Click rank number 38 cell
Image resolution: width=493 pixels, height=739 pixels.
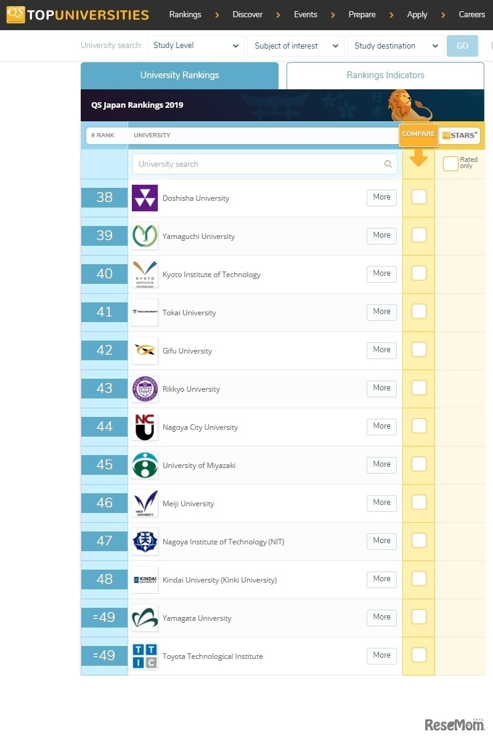104,197
